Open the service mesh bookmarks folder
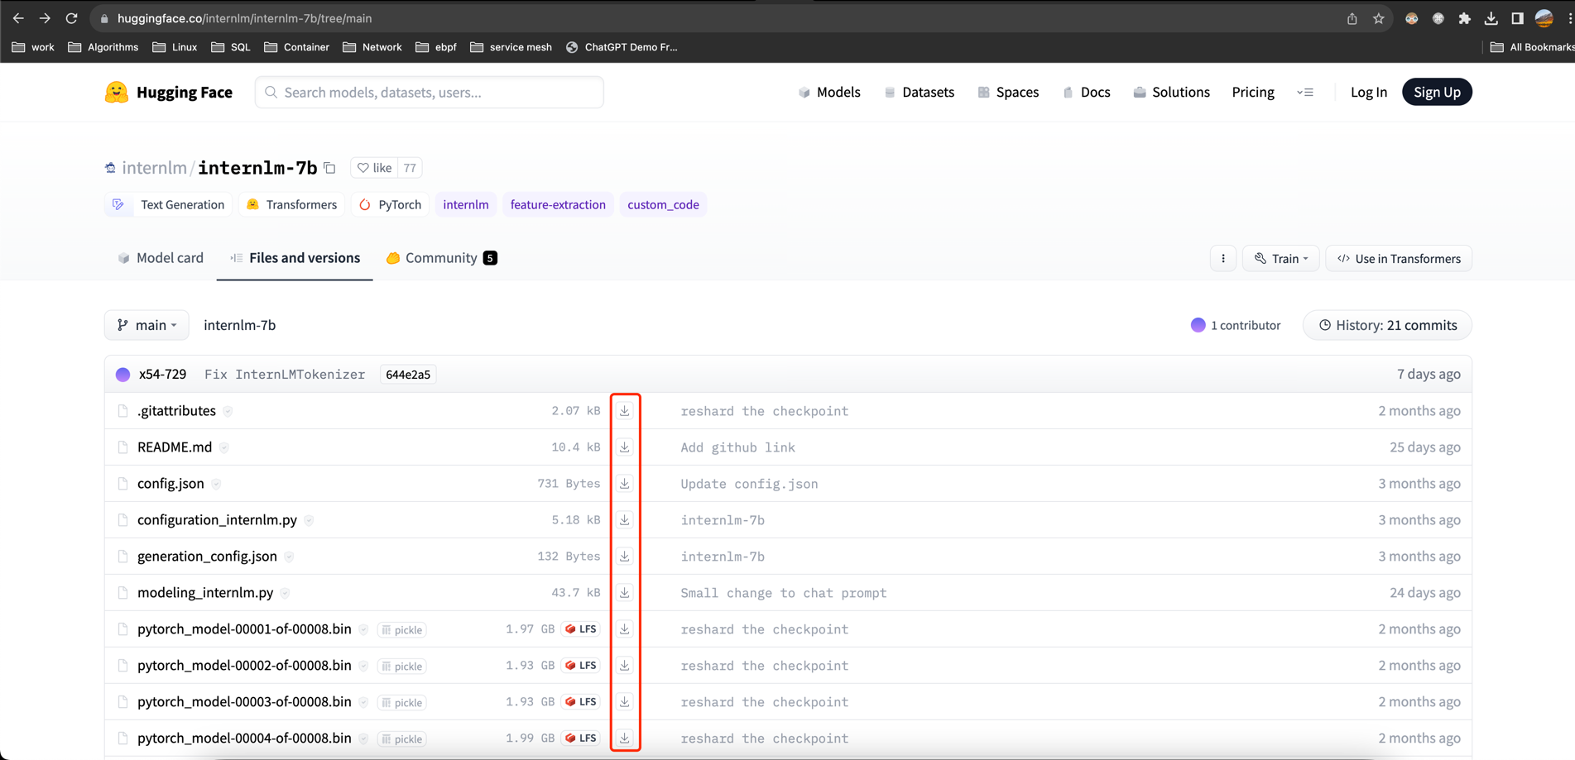Screen dimensions: 1575x760 point(511,47)
